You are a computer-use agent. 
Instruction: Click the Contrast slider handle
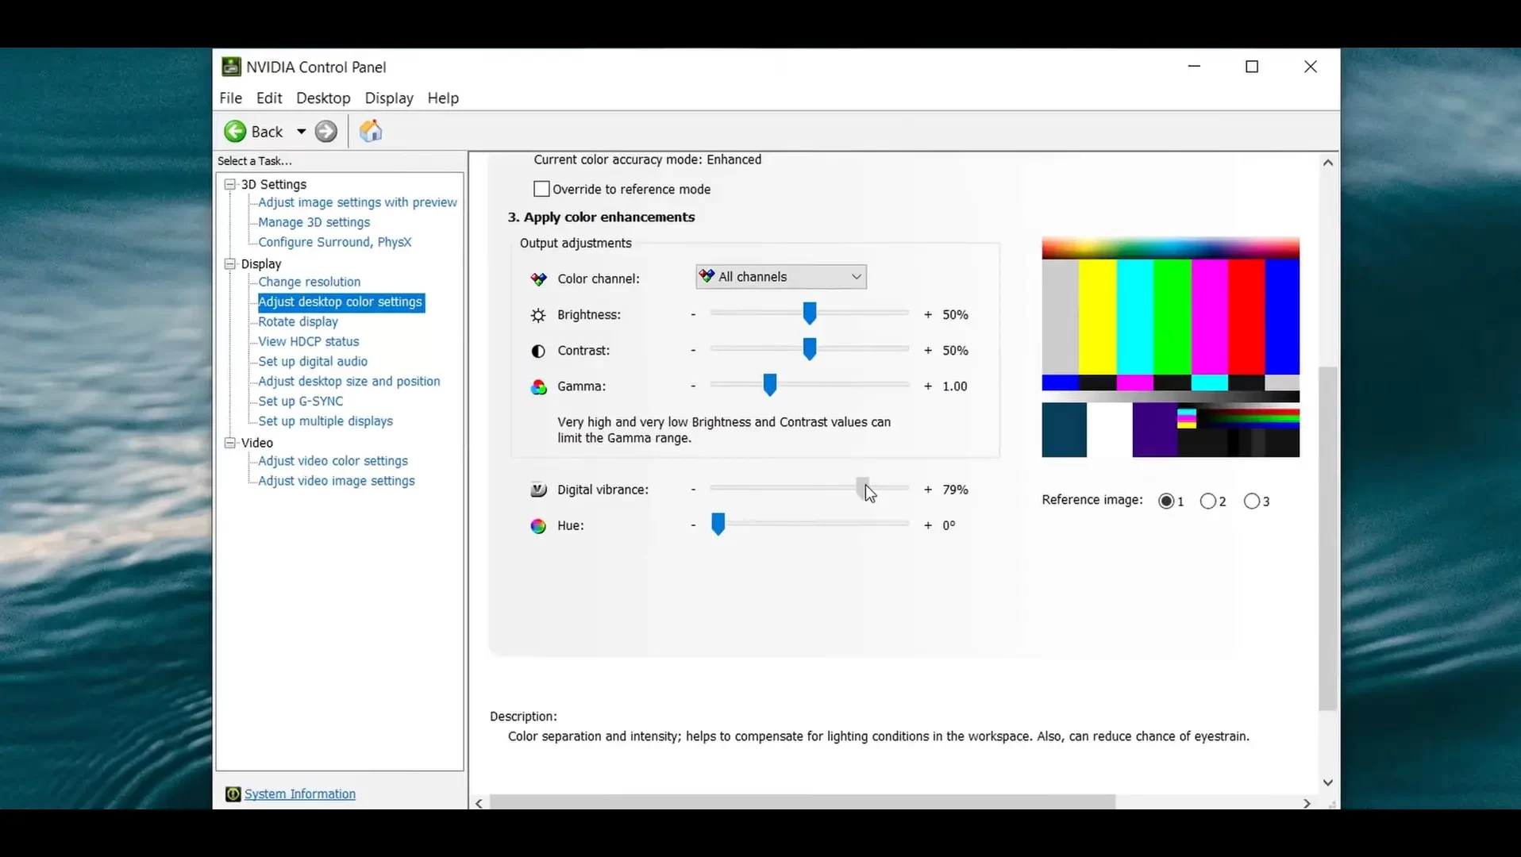(809, 349)
